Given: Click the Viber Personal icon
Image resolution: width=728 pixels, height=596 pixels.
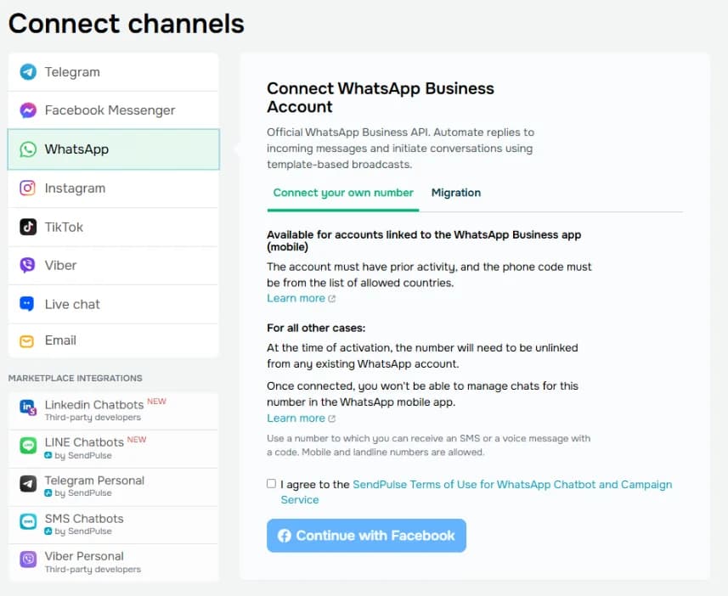Looking at the screenshot, I should point(28,559).
